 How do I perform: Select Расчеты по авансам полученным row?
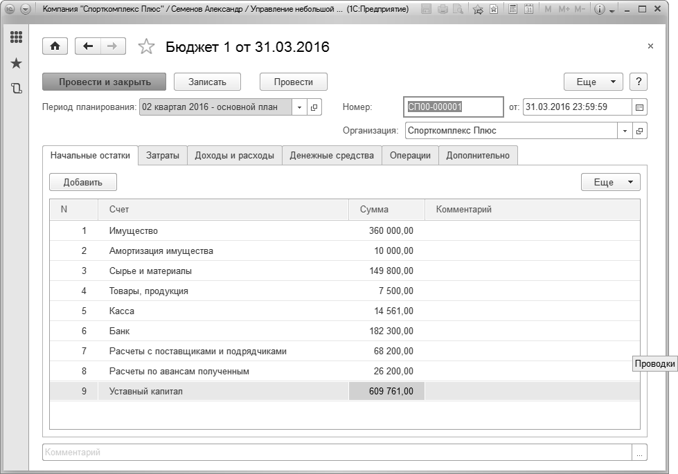[x=345, y=371]
